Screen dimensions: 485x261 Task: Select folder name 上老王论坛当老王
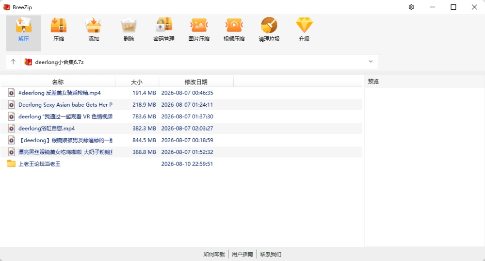click(x=39, y=164)
